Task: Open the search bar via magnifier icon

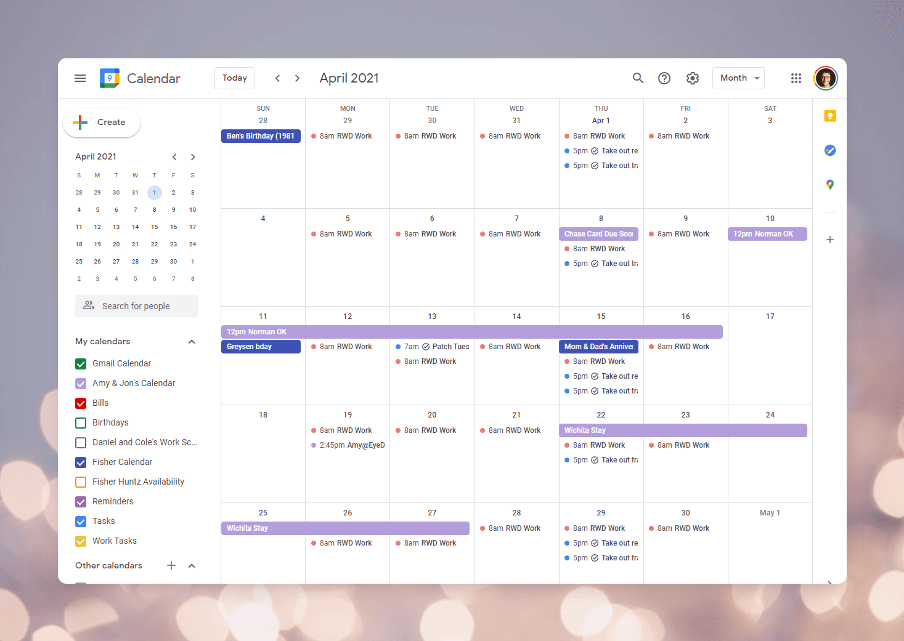Action: [638, 78]
